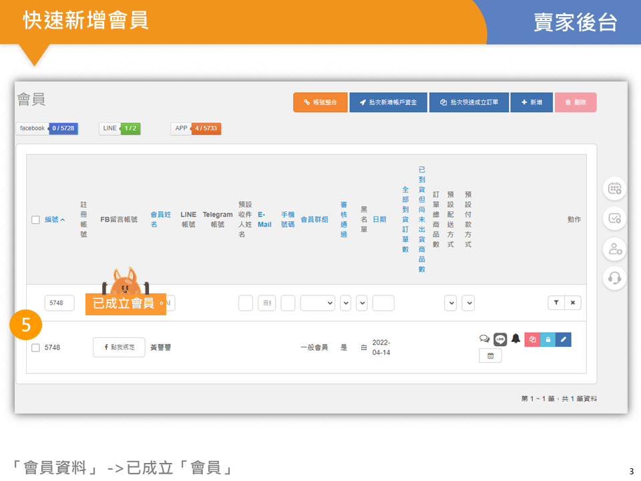Viewport: 641px width, 481px height.
Task: Tick the select-all checkbox in table header
Action: pyautogui.click(x=36, y=220)
